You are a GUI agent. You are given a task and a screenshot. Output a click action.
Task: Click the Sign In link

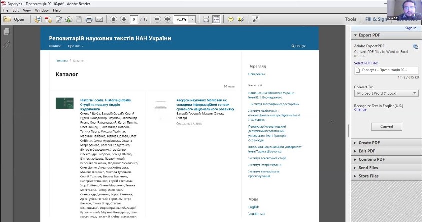[x=411, y=28]
